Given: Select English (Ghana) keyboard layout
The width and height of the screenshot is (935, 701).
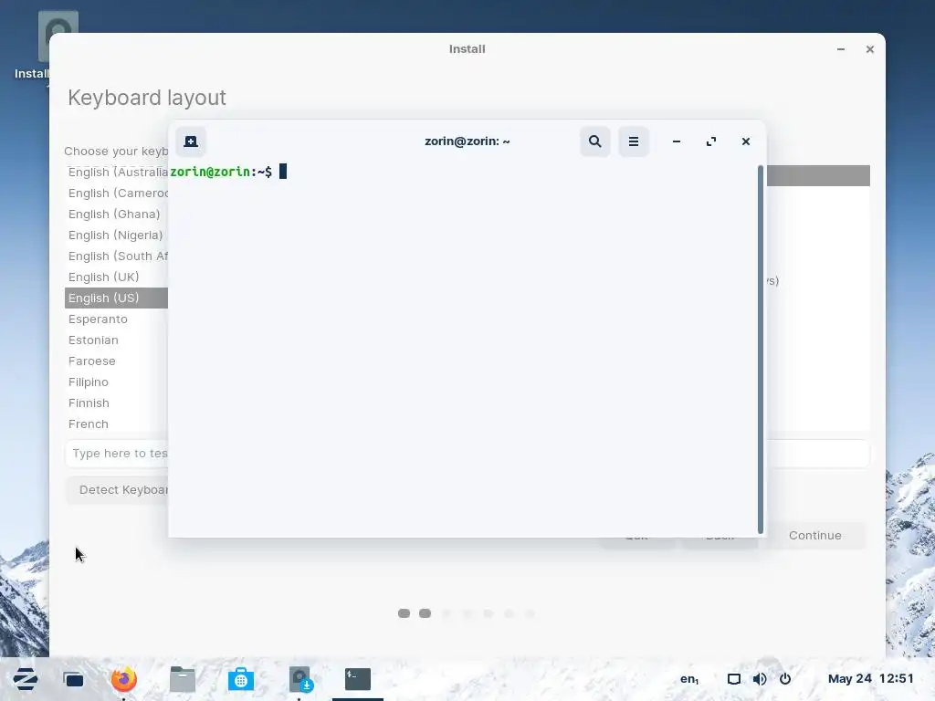Looking at the screenshot, I should [x=116, y=214].
